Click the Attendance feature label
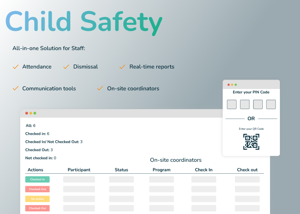 [37, 67]
